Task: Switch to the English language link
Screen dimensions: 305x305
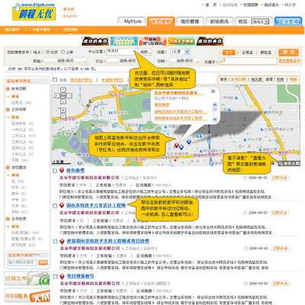Action: tap(70, 16)
